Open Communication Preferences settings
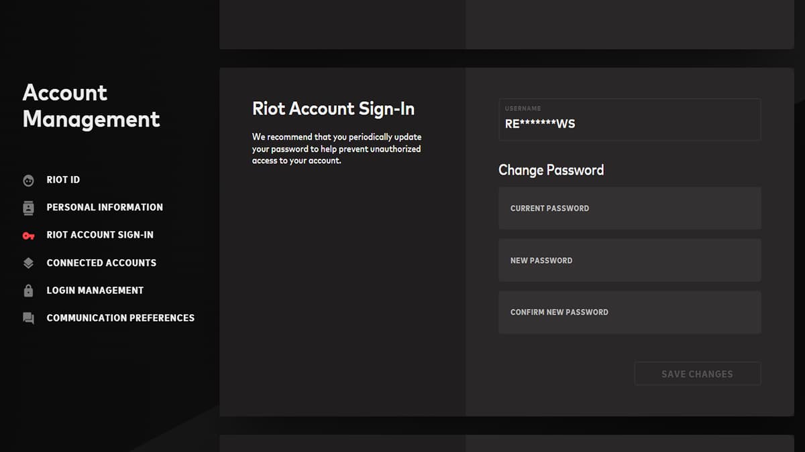 coord(120,317)
